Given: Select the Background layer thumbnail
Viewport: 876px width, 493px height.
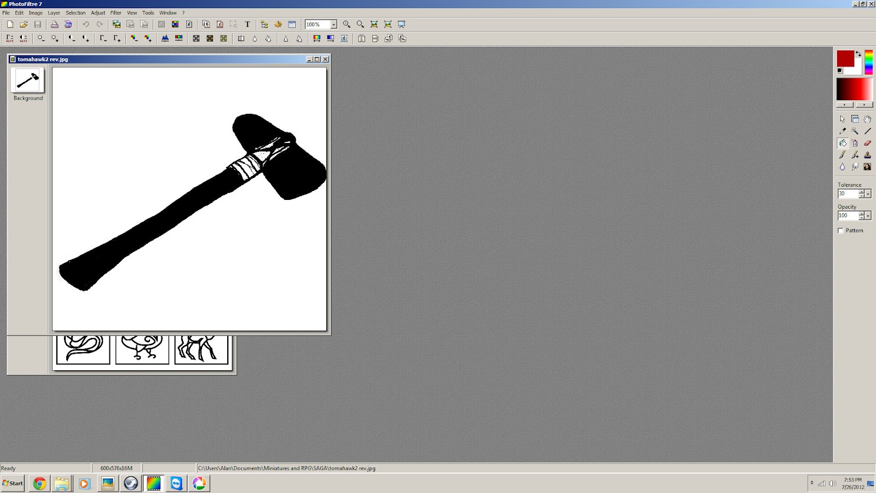Looking at the screenshot, I should click(27, 80).
